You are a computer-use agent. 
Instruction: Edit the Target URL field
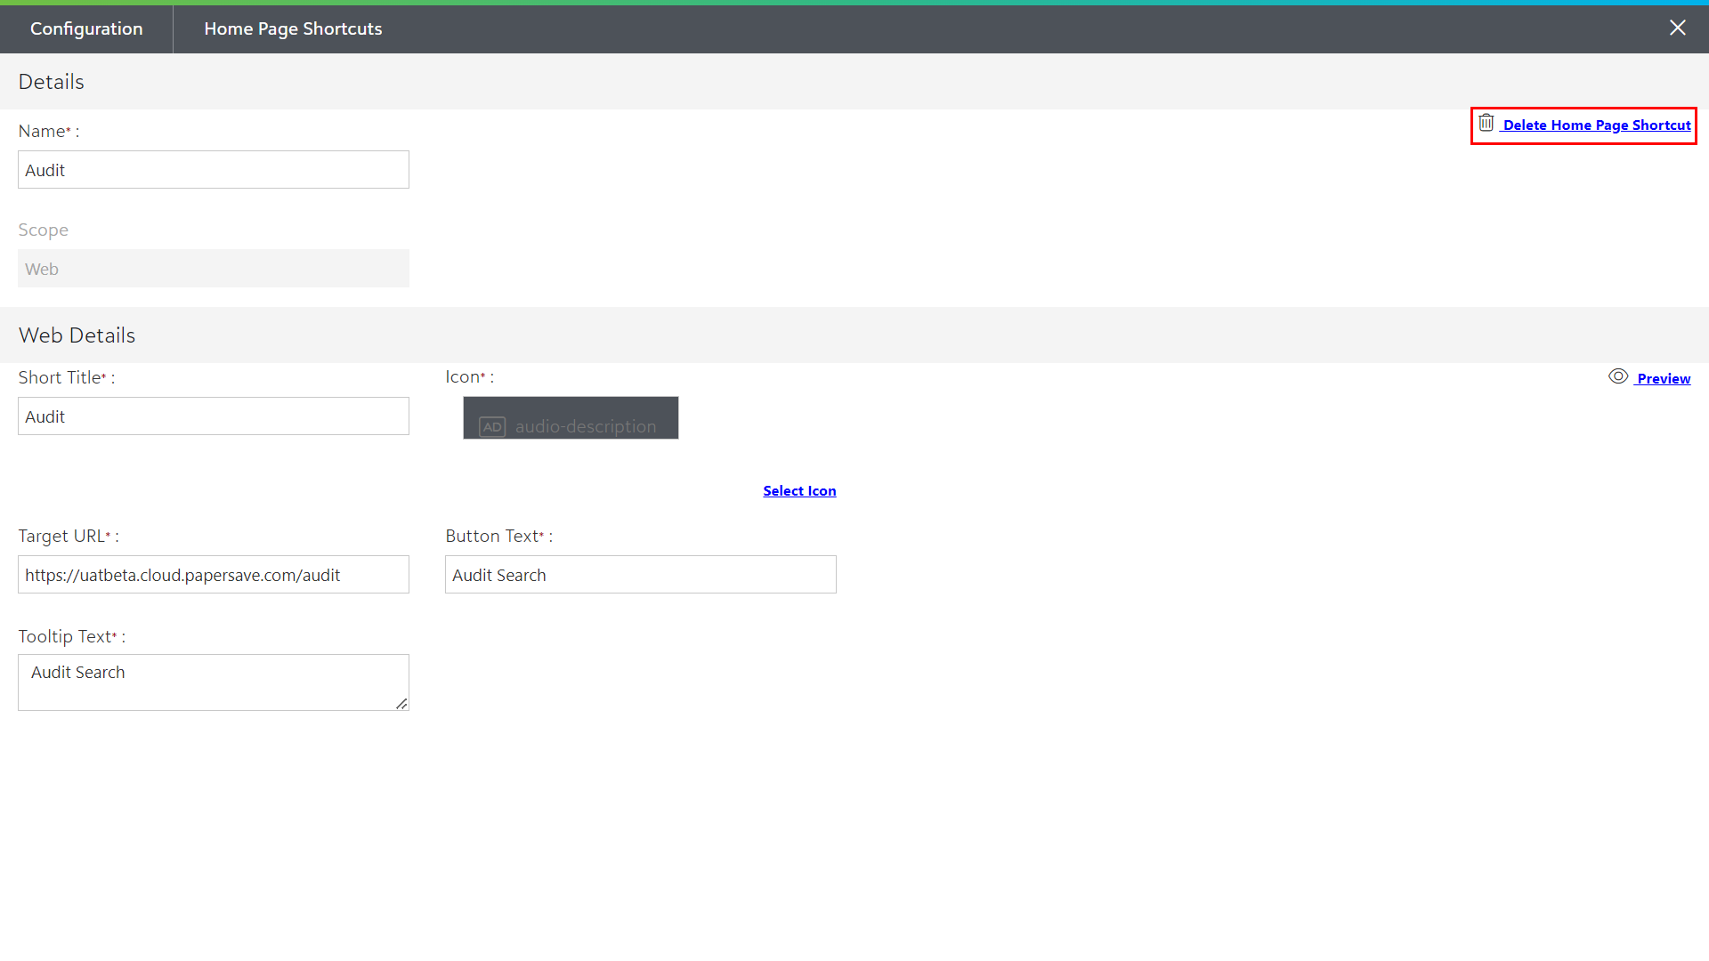(214, 575)
